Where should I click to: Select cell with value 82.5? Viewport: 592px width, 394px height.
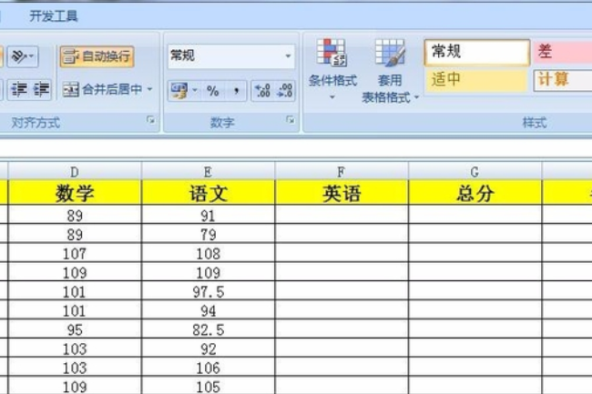point(208,329)
